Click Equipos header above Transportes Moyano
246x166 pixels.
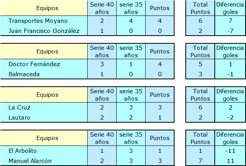pyautogui.click(x=48, y=8)
